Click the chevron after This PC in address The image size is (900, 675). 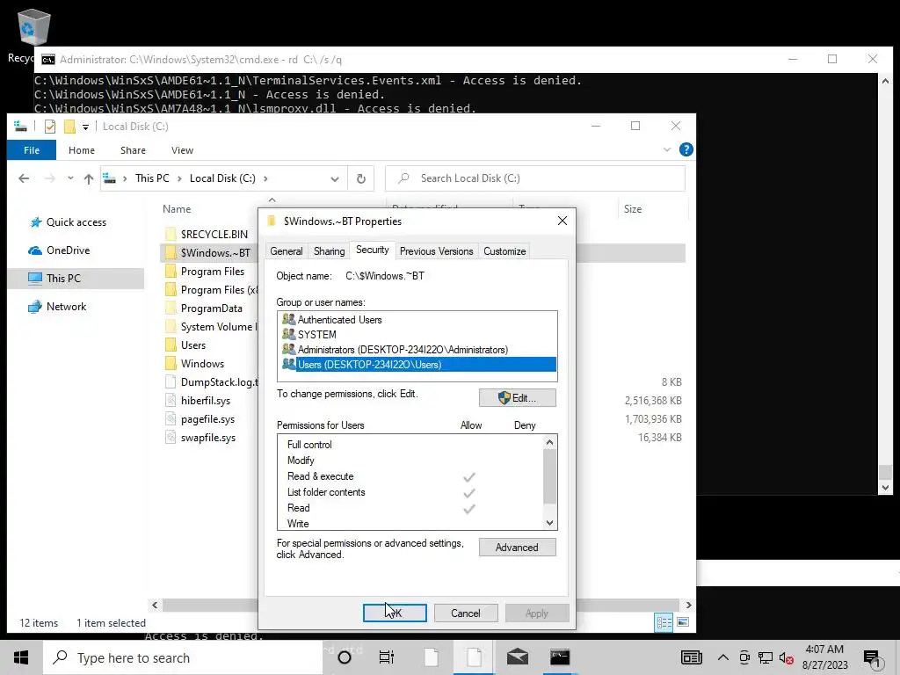179,178
